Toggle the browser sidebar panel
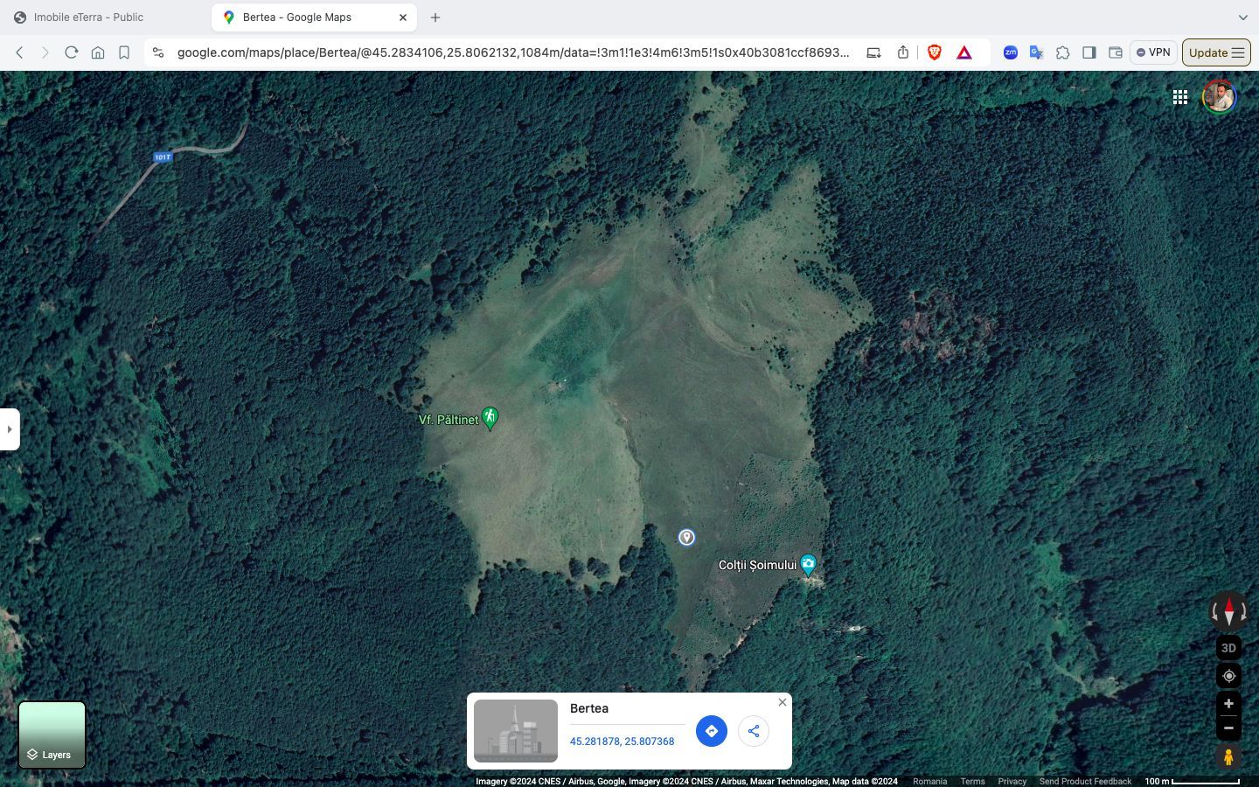 [1089, 52]
